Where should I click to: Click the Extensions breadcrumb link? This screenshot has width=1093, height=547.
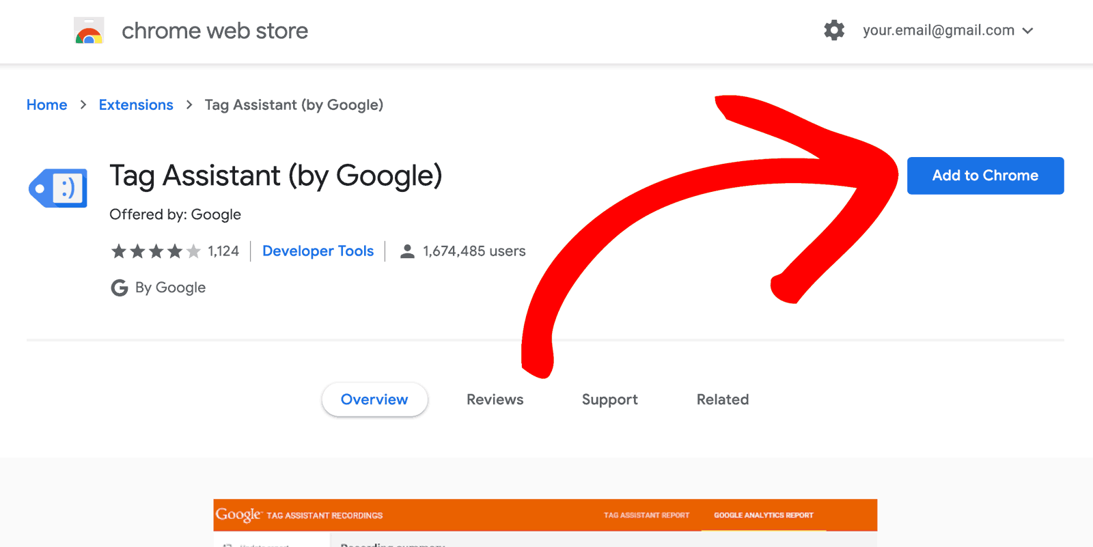[x=136, y=104]
